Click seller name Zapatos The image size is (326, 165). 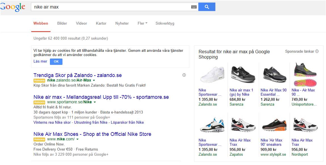tap(236, 155)
